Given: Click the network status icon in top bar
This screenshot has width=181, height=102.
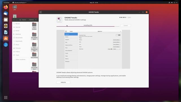Looking at the screenshot, I should click(x=169, y=3).
